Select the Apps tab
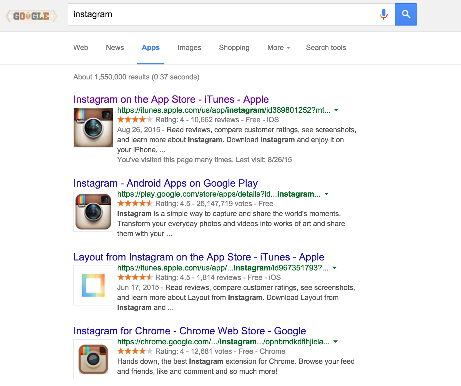Image resolution: width=461 pixels, height=386 pixels. pos(151,48)
